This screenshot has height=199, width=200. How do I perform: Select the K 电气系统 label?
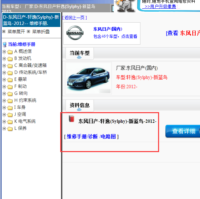point(25,121)
